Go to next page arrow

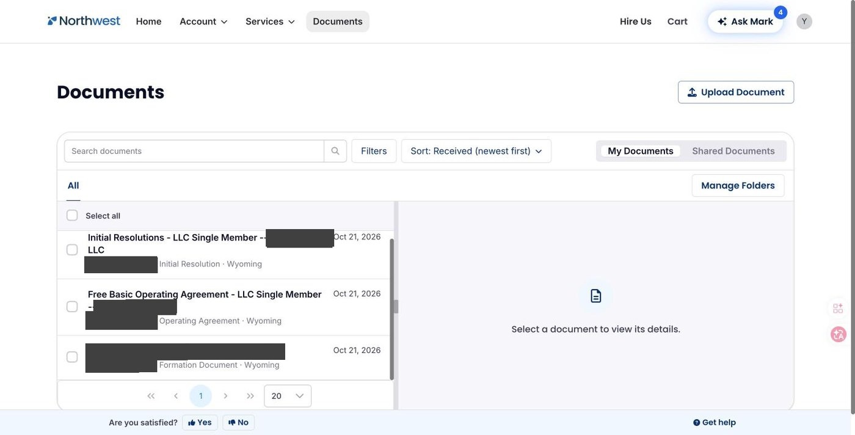tap(225, 396)
